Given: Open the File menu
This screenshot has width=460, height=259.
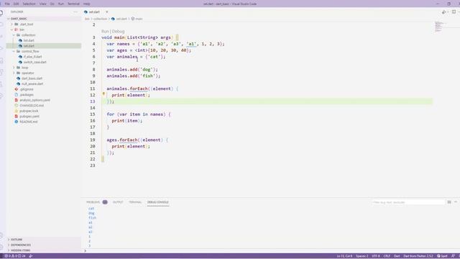Looking at the screenshot, I should 7,4.
